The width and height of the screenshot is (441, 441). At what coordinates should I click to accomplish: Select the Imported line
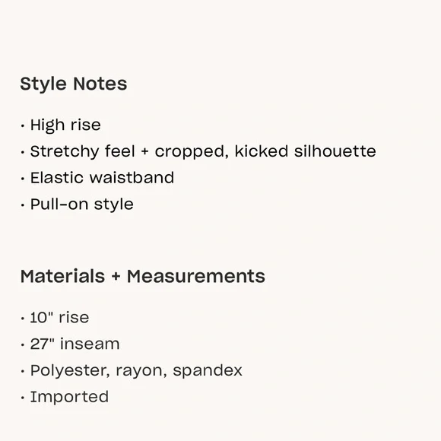click(69, 397)
